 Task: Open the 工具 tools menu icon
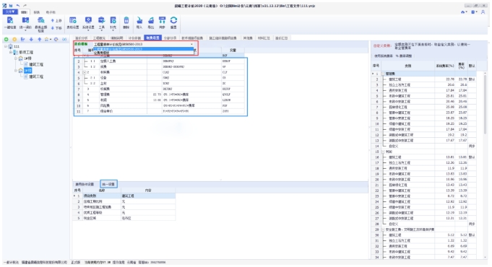point(101,21)
